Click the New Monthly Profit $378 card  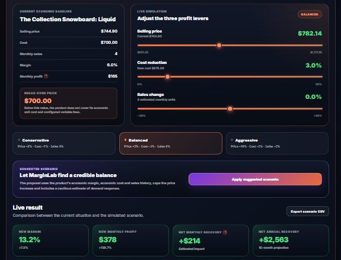(130, 240)
